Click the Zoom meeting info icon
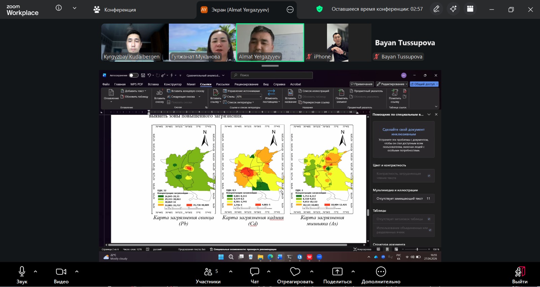 (x=59, y=8)
